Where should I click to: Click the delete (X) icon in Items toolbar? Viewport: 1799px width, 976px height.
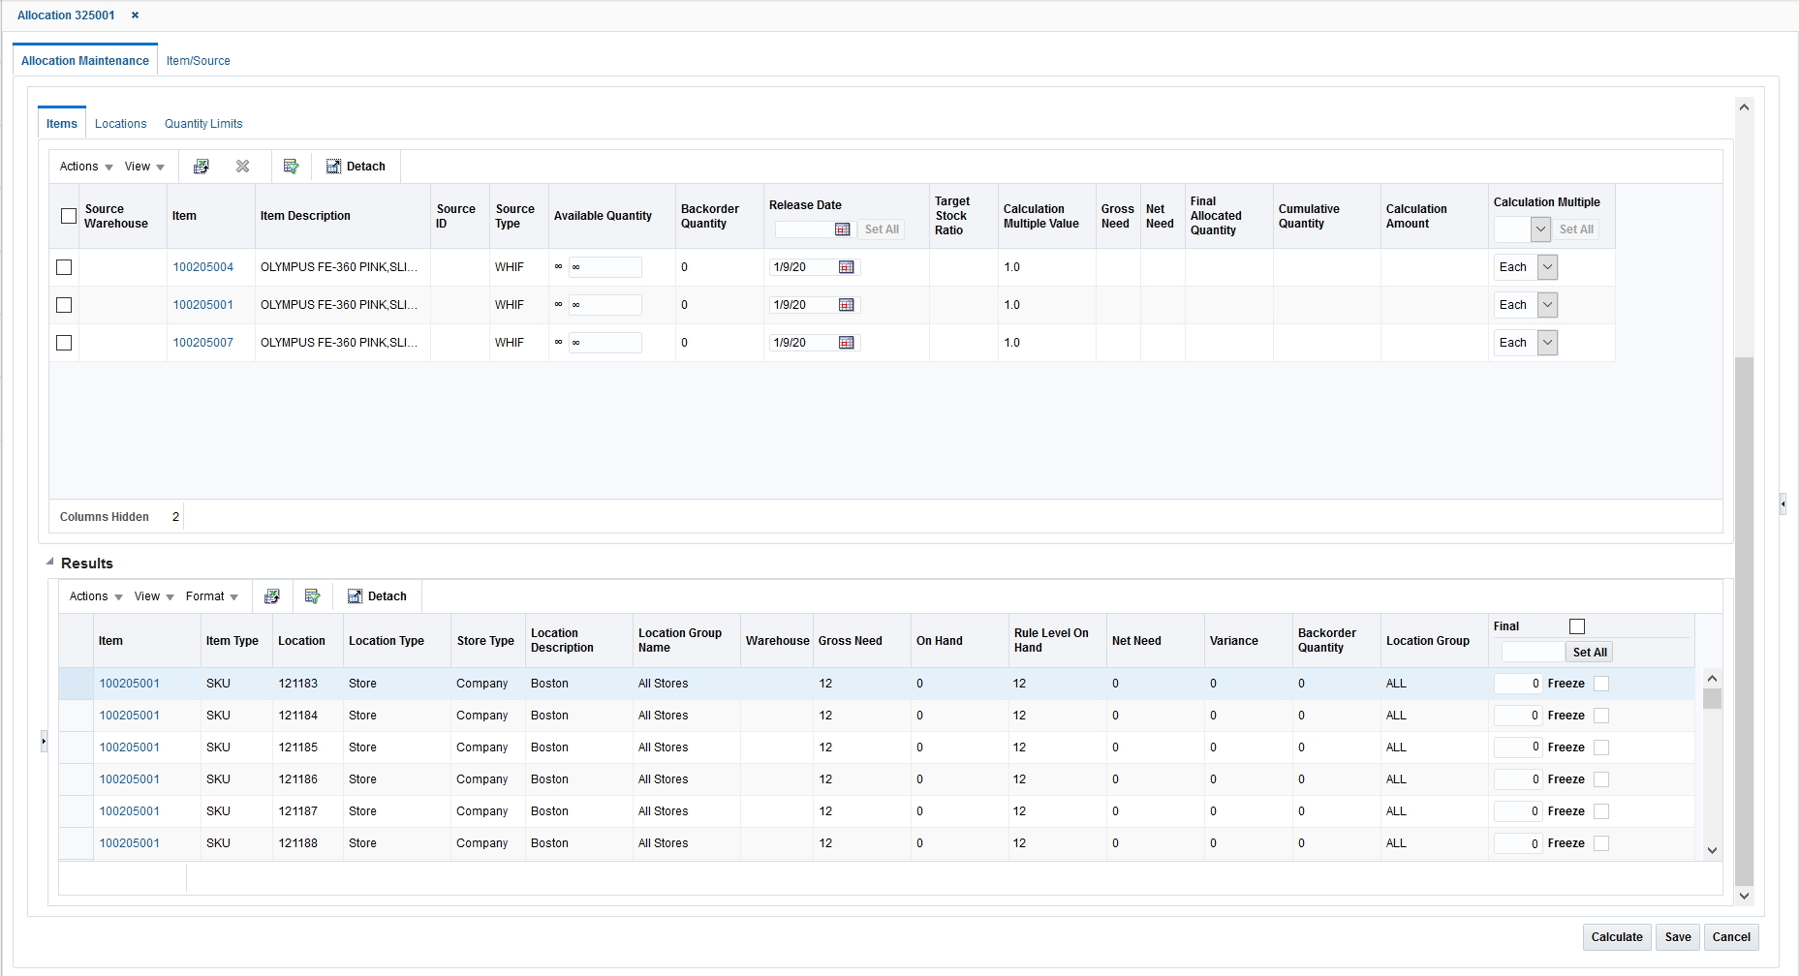[x=242, y=166]
